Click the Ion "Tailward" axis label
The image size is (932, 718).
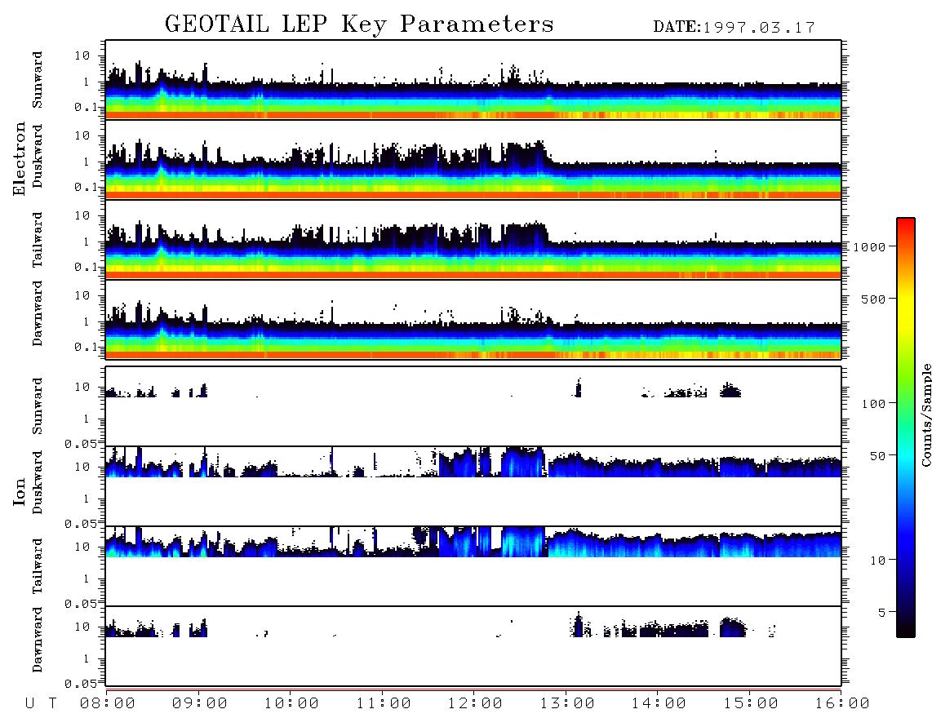(x=38, y=566)
